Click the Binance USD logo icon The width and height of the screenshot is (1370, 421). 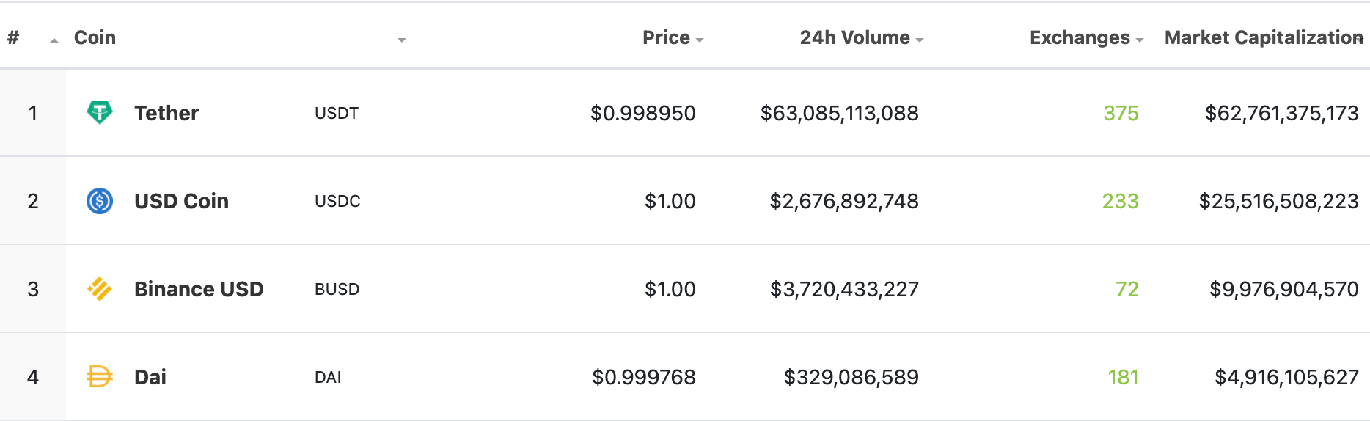point(100,289)
